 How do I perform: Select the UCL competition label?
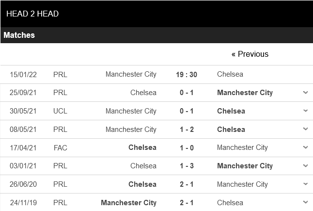pos(60,111)
